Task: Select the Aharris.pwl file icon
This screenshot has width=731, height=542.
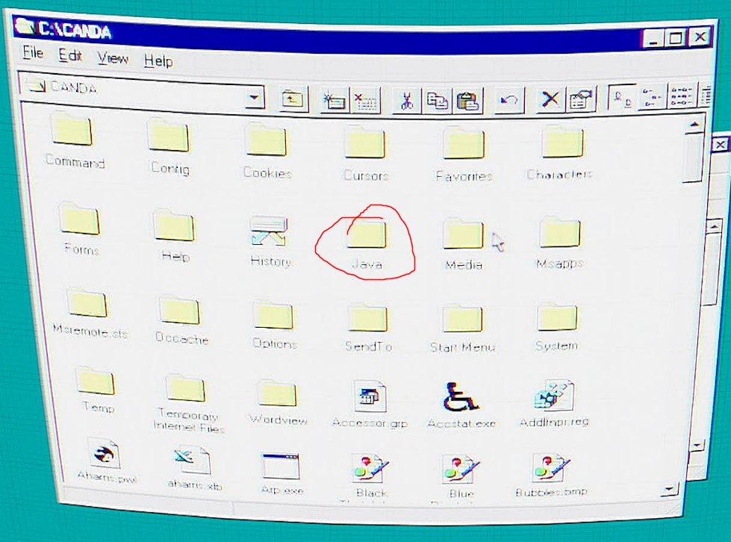Action: (105, 452)
